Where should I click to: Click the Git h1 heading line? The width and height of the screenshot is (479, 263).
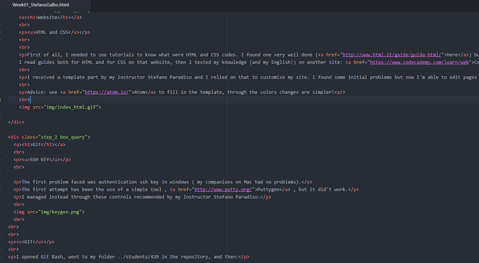[39, 144]
